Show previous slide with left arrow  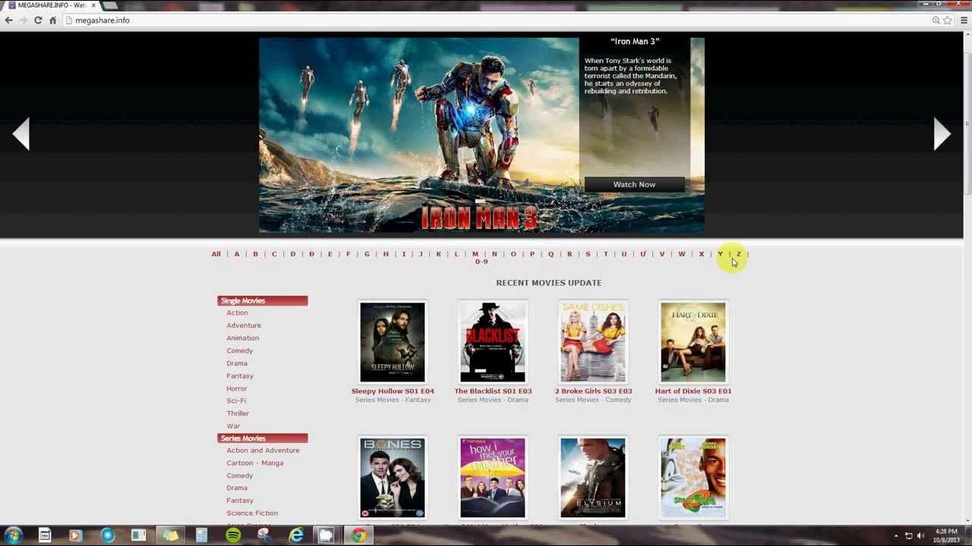[21, 134]
